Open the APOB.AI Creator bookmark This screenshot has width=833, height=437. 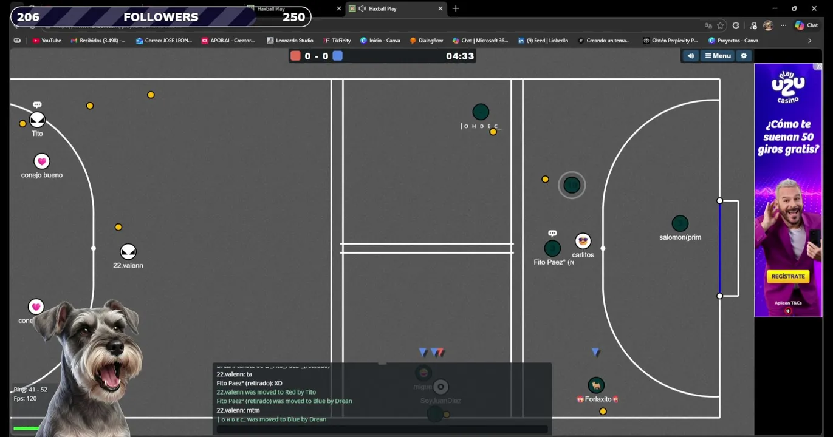click(228, 41)
